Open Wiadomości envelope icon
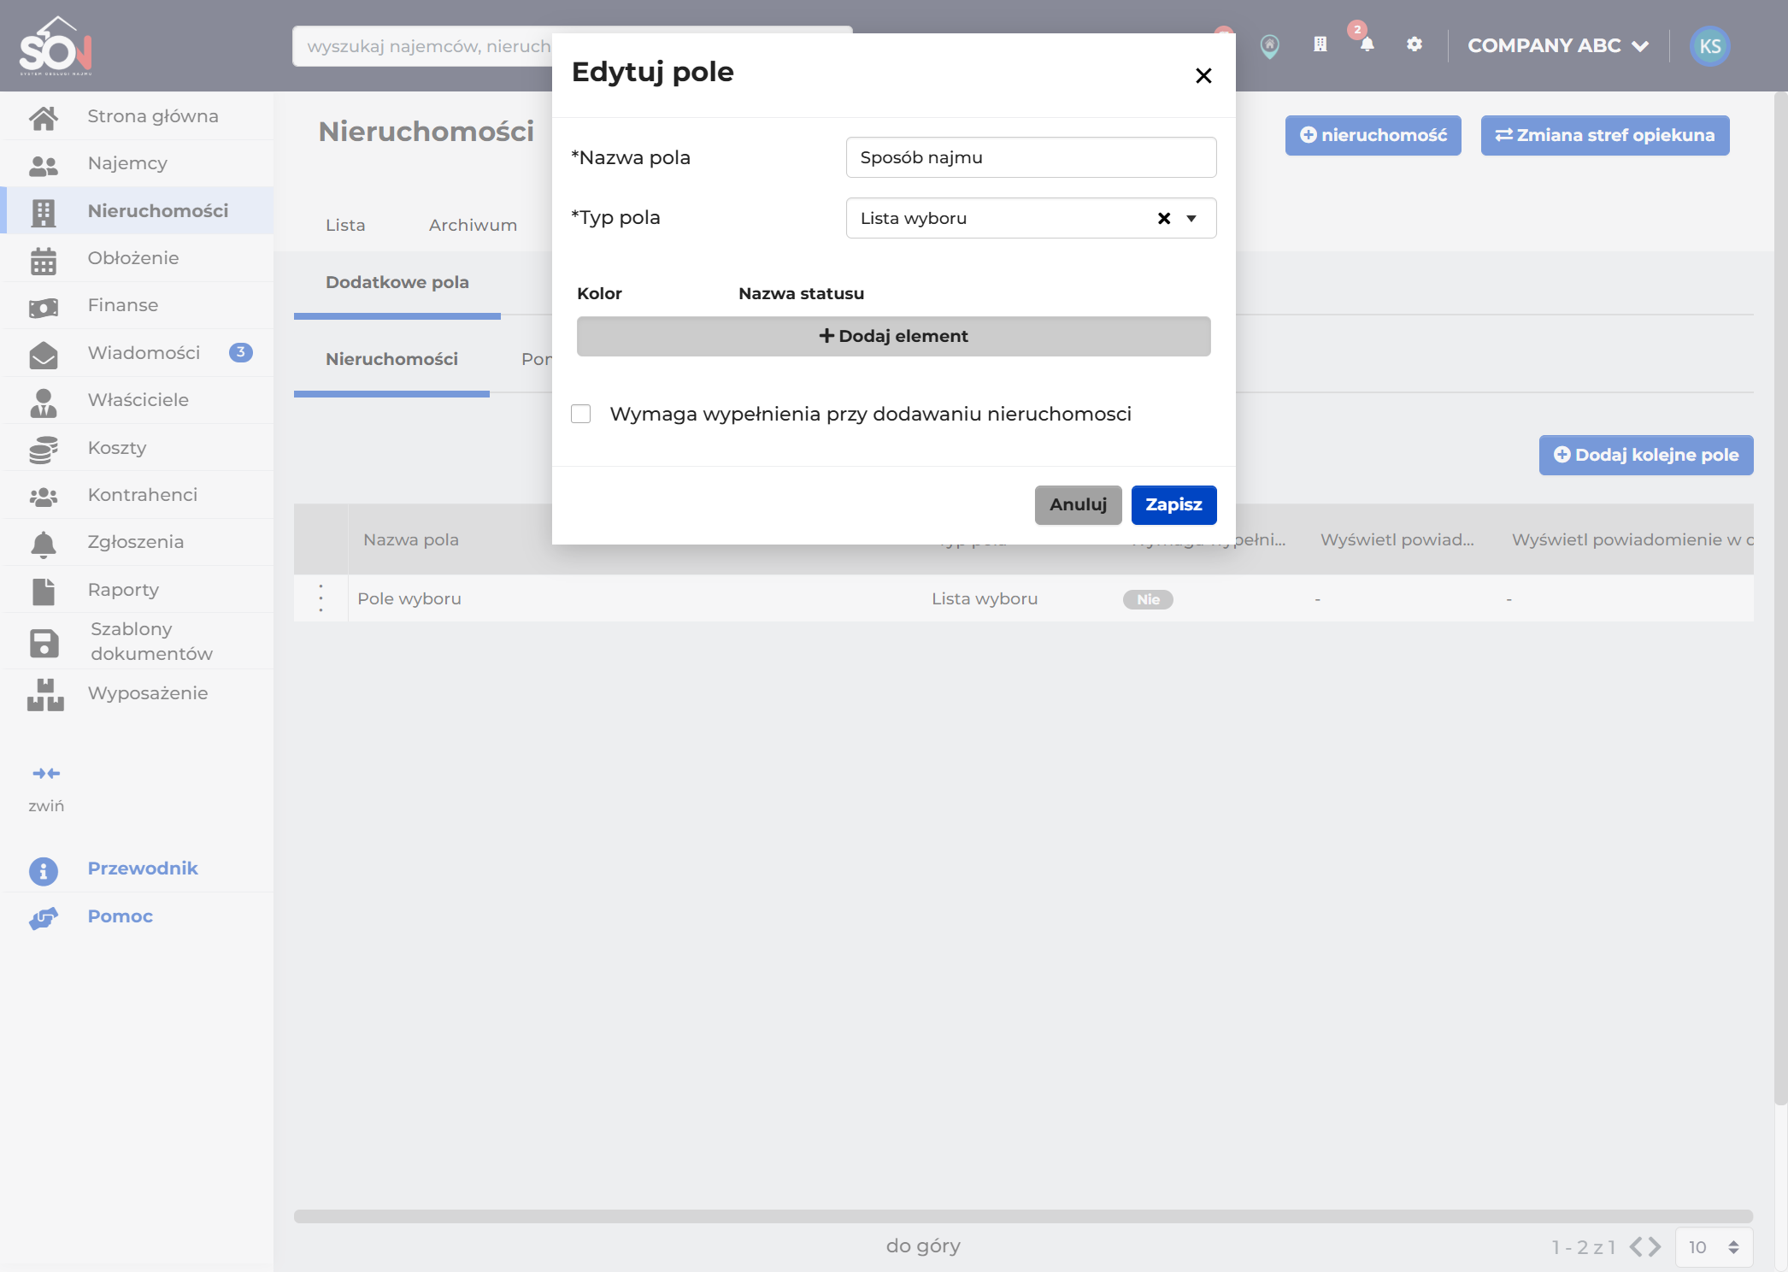The width and height of the screenshot is (1788, 1272). coord(44,355)
